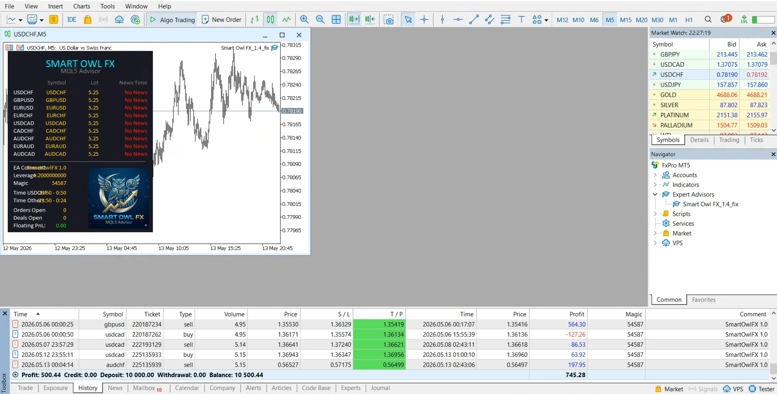
Task: Close the Toolbox panel
Action: 5,313
